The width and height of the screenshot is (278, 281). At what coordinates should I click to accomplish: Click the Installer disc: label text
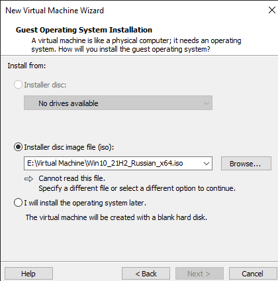tap(45, 85)
